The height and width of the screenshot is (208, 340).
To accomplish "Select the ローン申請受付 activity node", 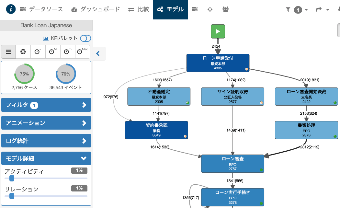I will pyautogui.click(x=218, y=63).
